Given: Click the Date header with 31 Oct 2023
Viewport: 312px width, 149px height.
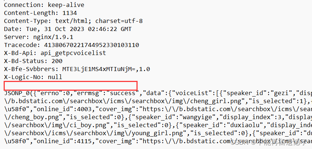Looking at the screenshot, I should pyautogui.click(x=68, y=29).
